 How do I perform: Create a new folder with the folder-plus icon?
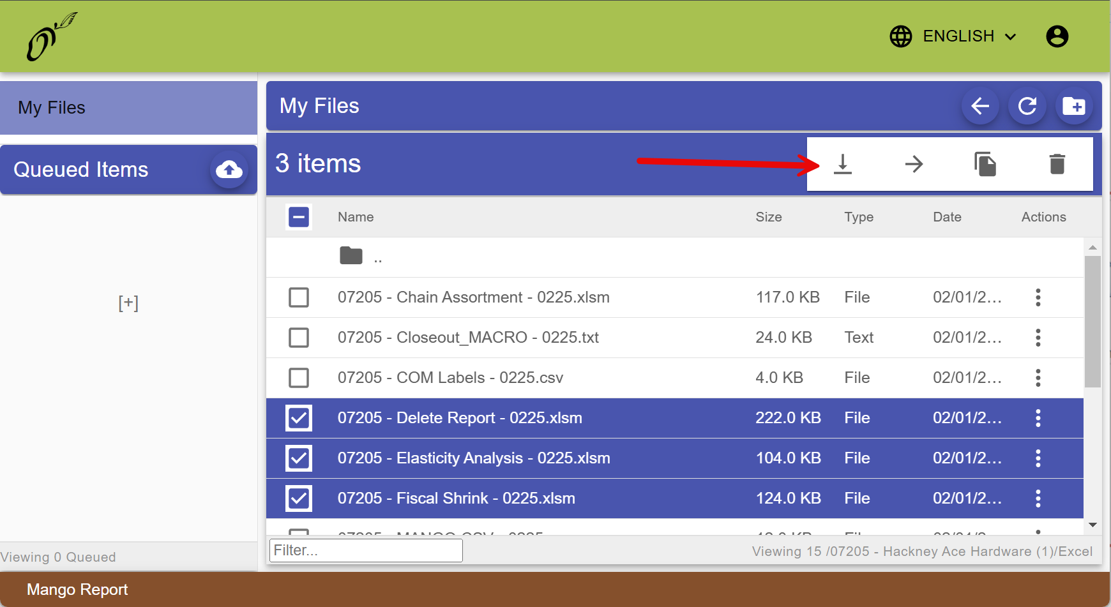pos(1073,106)
